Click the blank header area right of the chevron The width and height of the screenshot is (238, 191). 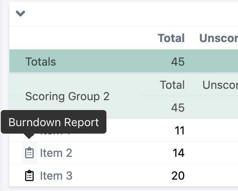point(130,14)
